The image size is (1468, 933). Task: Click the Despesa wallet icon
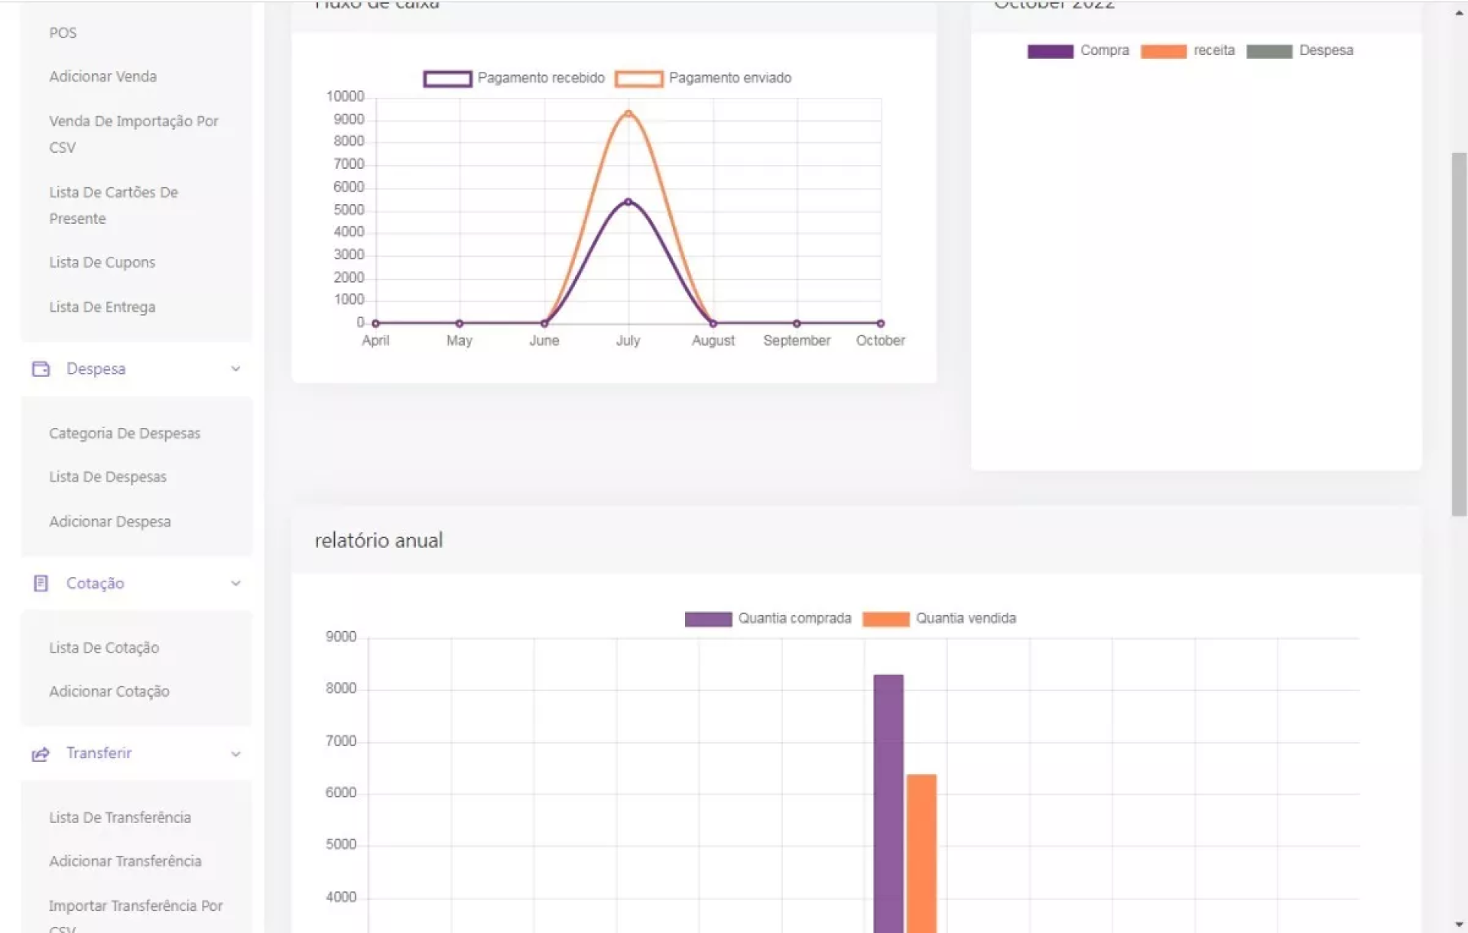[x=41, y=369]
